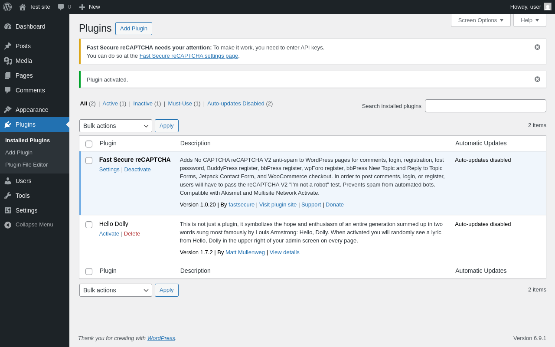Dismiss the reCAPTCHA attention notice

pos(537,47)
